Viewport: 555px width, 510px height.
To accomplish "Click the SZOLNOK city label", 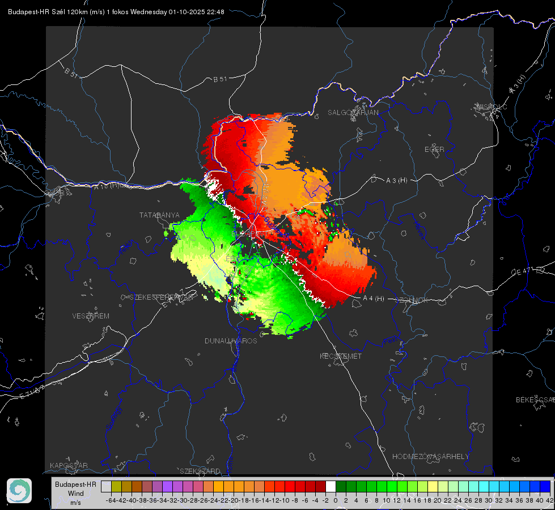I will 412,300.
